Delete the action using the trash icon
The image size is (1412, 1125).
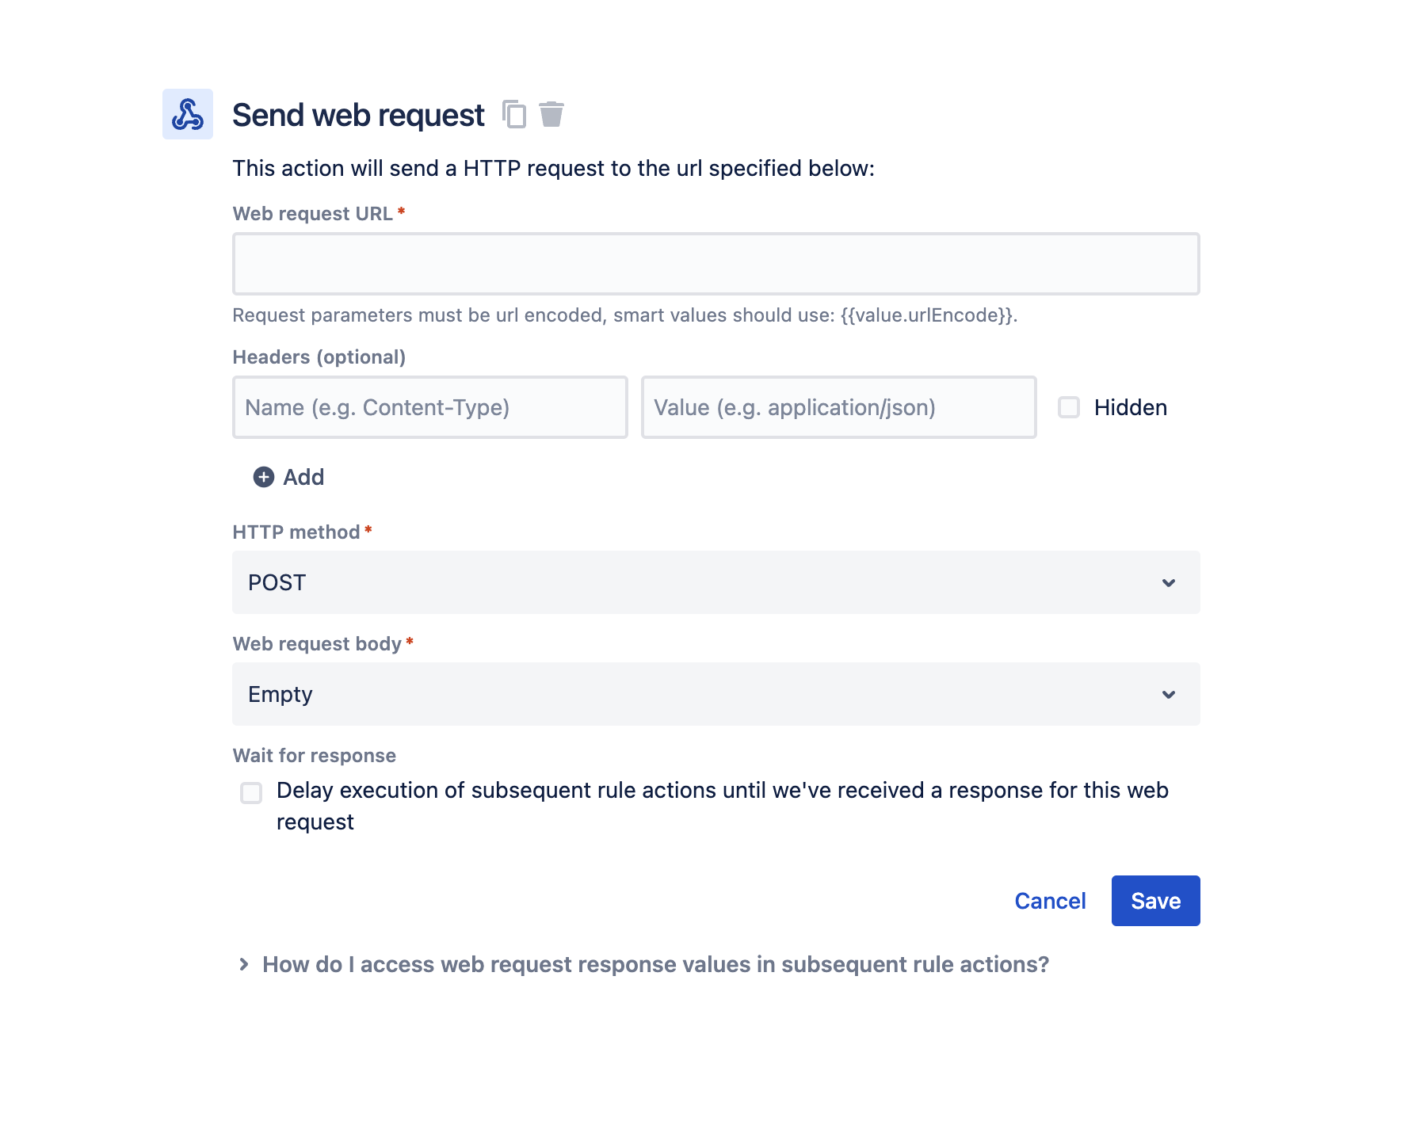pos(551,114)
